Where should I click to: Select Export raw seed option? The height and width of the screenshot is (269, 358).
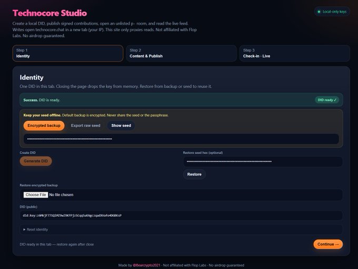pyautogui.click(x=86, y=126)
